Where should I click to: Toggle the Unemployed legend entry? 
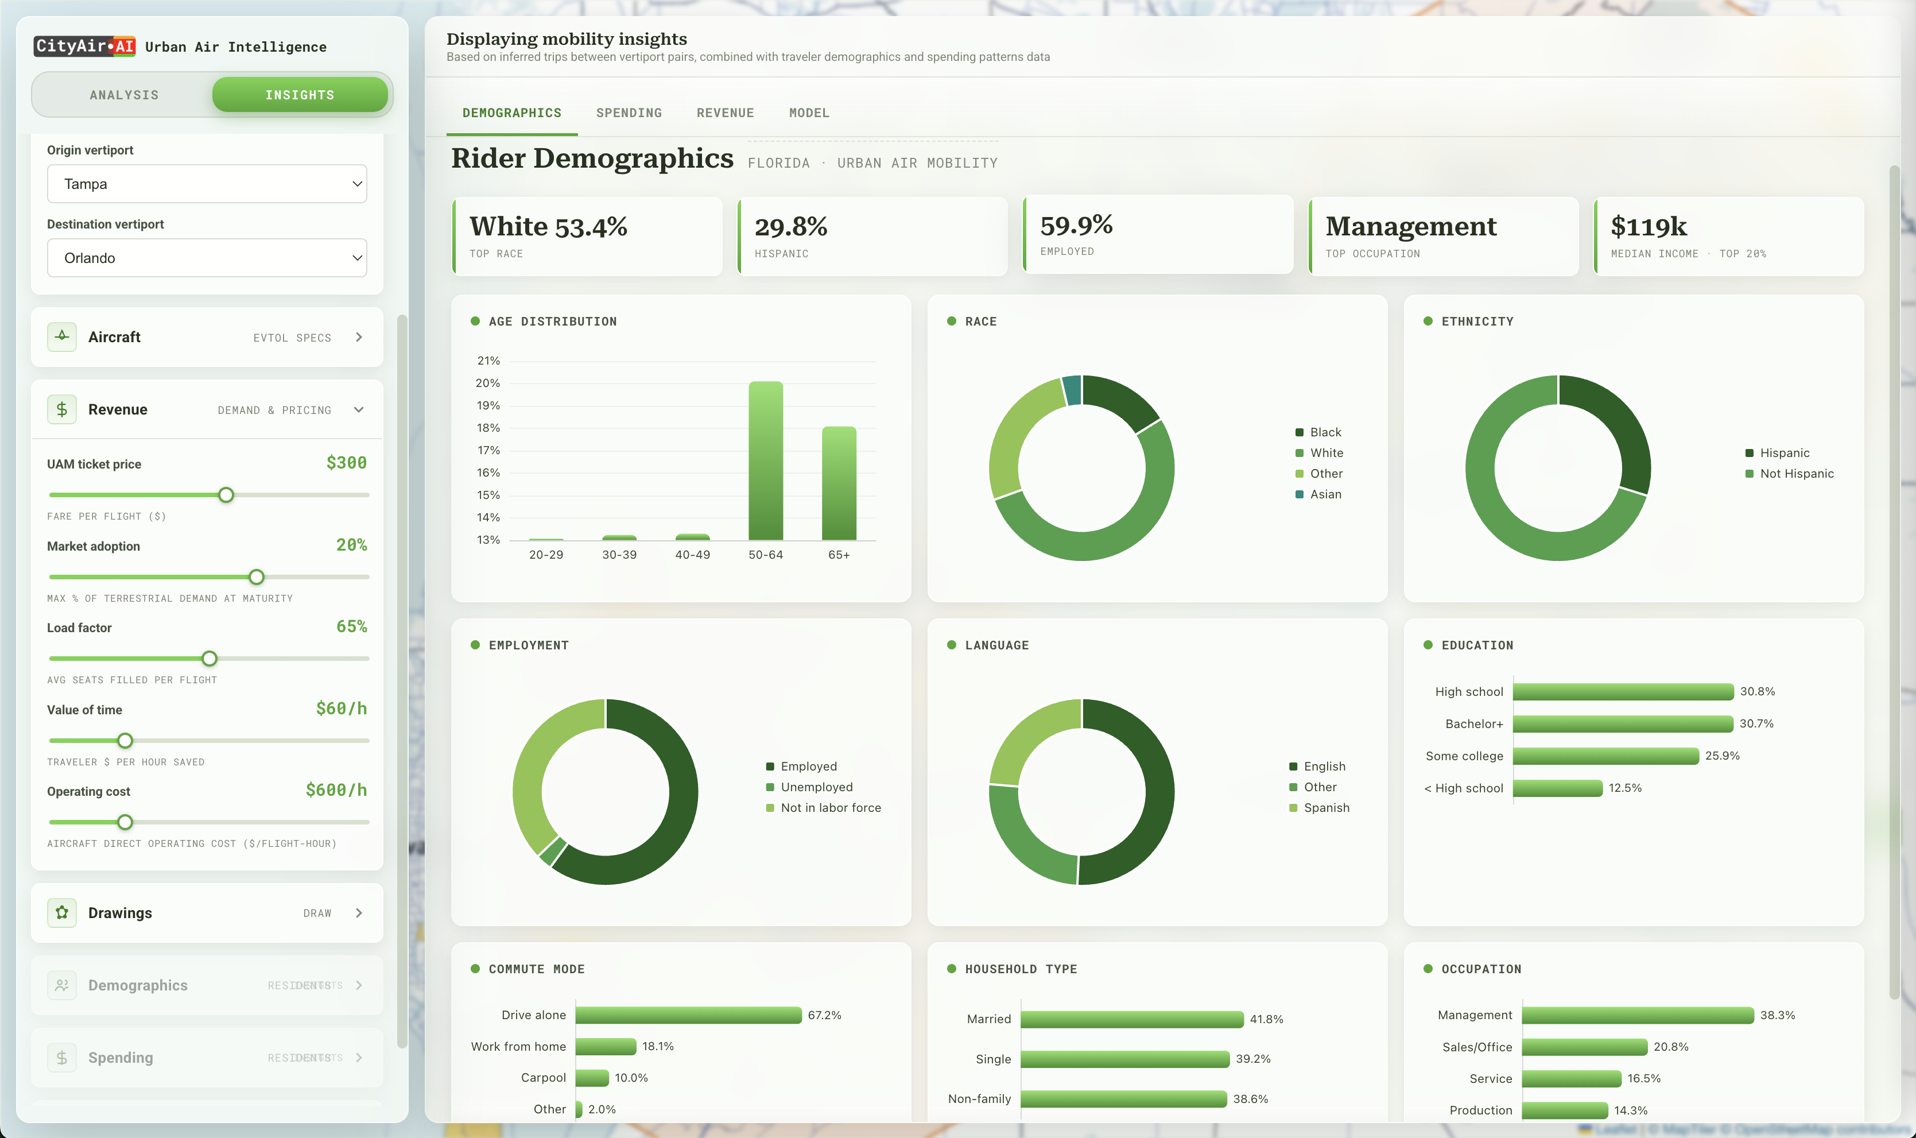pos(809,787)
